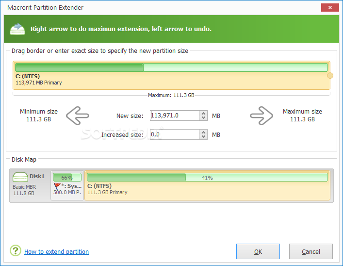The height and width of the screenshot is (266, 343).
Task: Click the 41% usage bar in Disk Map
Action: 207,177
